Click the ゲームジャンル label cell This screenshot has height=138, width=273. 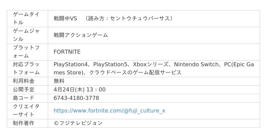click(26, 35)
